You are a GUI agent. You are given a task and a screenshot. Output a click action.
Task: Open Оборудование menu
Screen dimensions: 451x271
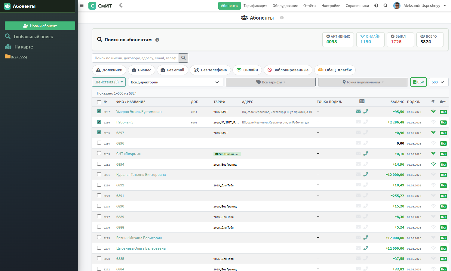click(x=285, y=6)
